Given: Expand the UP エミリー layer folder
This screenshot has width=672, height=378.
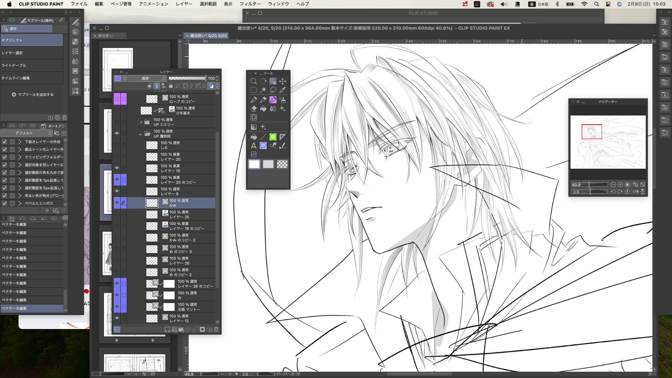Looking at the screenshot, I should pyautogui.click(x=141, y=122).
